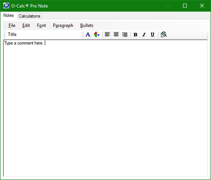Minimize the O-Calc Pro Note window

click(x=168, y=6)
